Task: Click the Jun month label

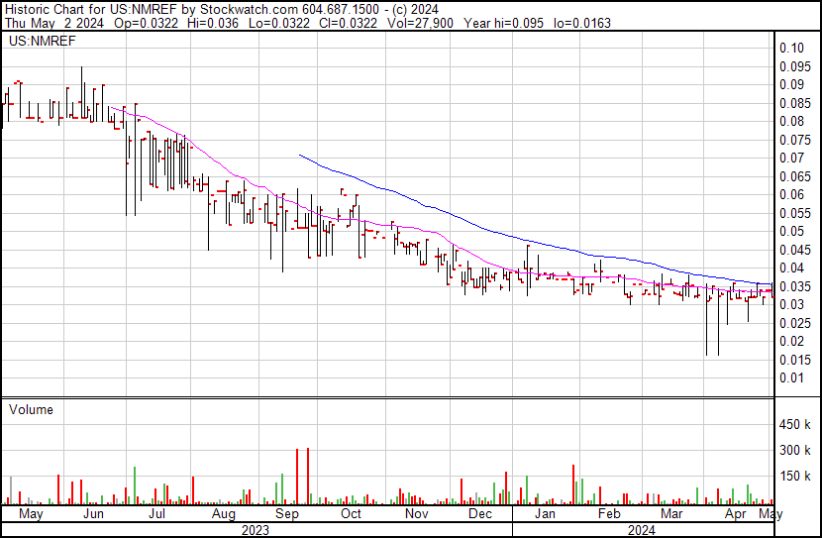Action: click(x=93, y=514)
